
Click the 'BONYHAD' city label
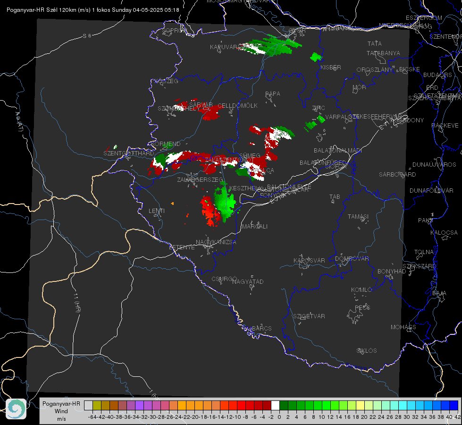coord(392,271)
